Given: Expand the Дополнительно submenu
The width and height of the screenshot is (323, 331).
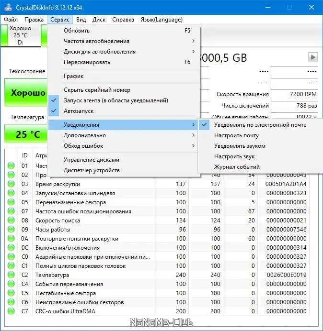Looking at the screenshot, I should [124, 135].
